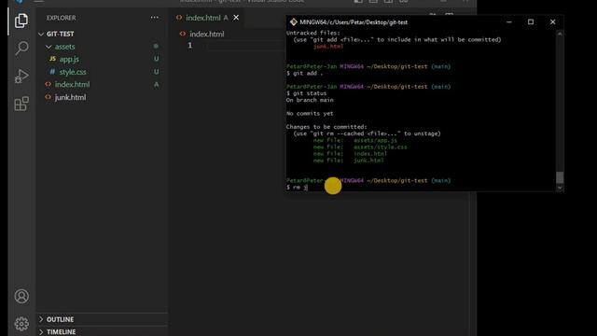Click the Git Bash terminal scrollbar thumb

tap(560, 177)
